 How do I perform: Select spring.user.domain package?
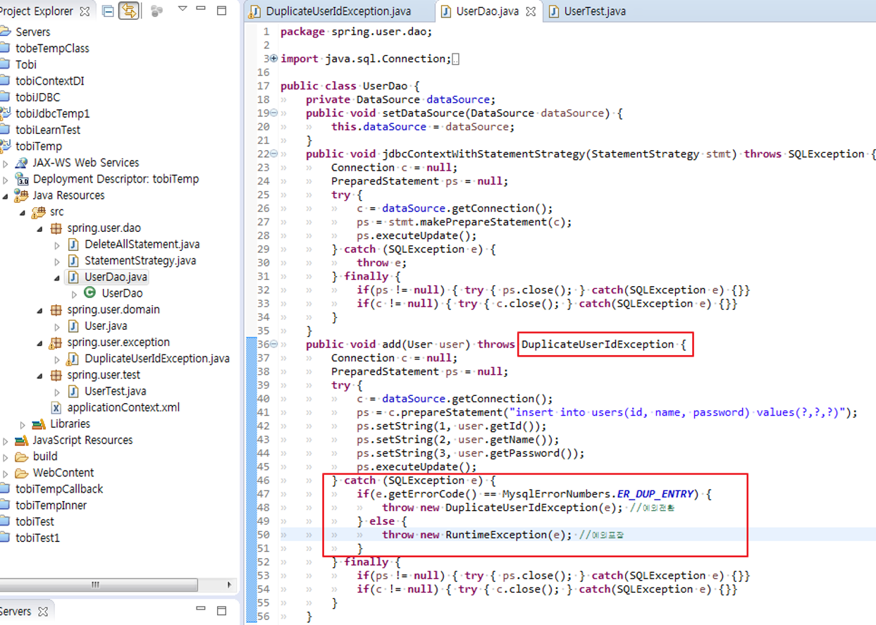tap(113, 309)
